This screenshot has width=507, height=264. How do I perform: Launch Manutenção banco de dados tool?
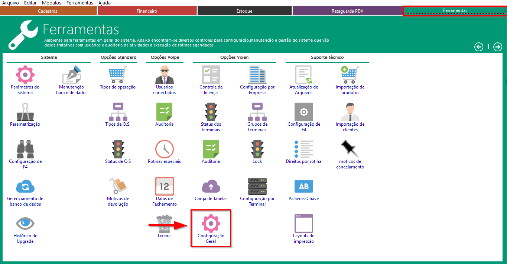click(x=72, y=75)
